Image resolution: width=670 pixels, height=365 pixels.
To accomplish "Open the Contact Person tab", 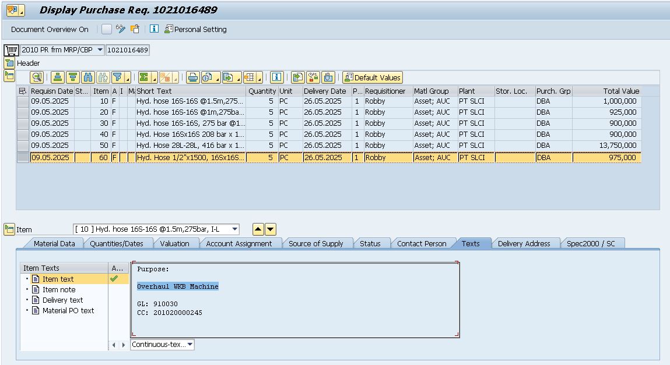I will [x=422, y=243].
